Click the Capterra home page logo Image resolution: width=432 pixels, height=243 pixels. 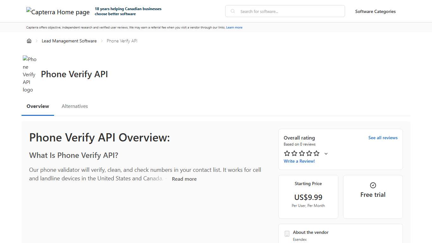[x=58, y=12]
